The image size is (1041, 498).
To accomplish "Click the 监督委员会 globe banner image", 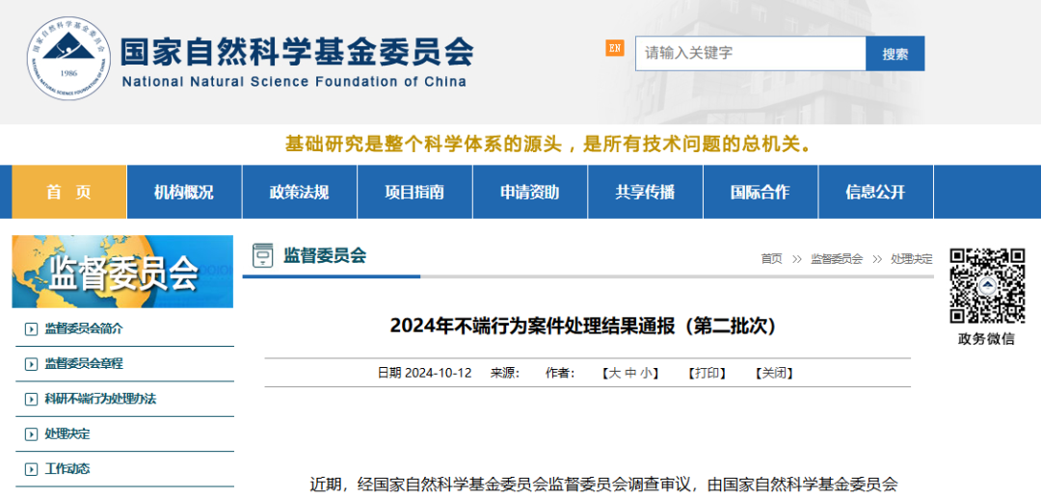I will (122, 272).
